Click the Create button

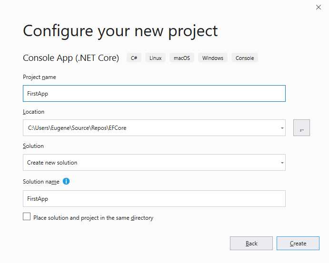pyautogui.click(x=298, y=244)
